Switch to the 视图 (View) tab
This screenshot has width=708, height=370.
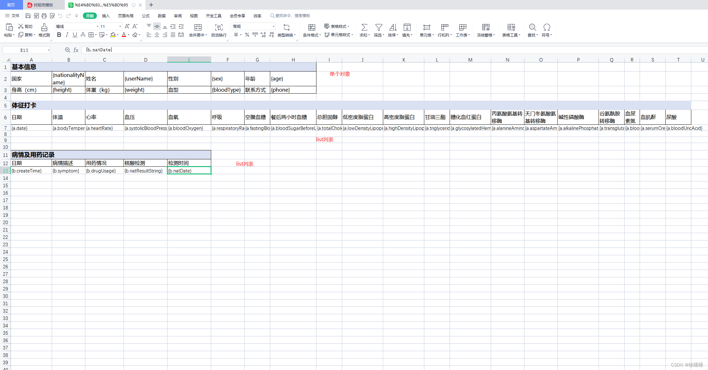[194, 16]
